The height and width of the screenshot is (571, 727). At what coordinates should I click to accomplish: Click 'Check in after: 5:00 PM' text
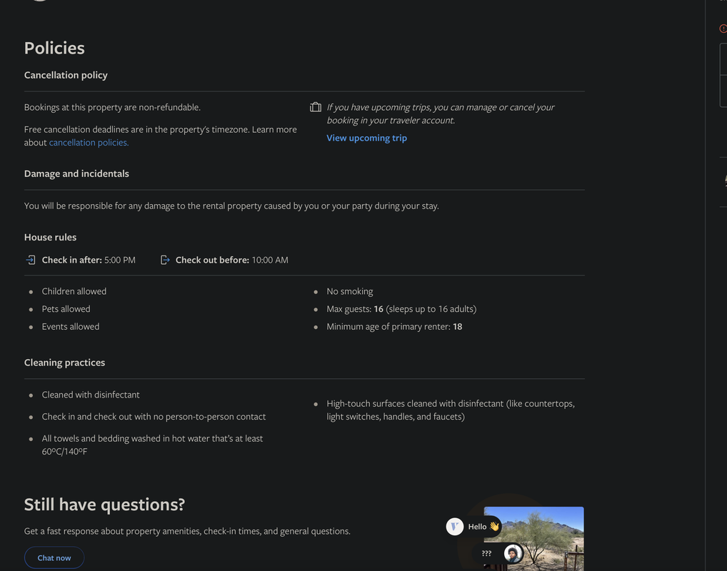(x=89, y=260)
